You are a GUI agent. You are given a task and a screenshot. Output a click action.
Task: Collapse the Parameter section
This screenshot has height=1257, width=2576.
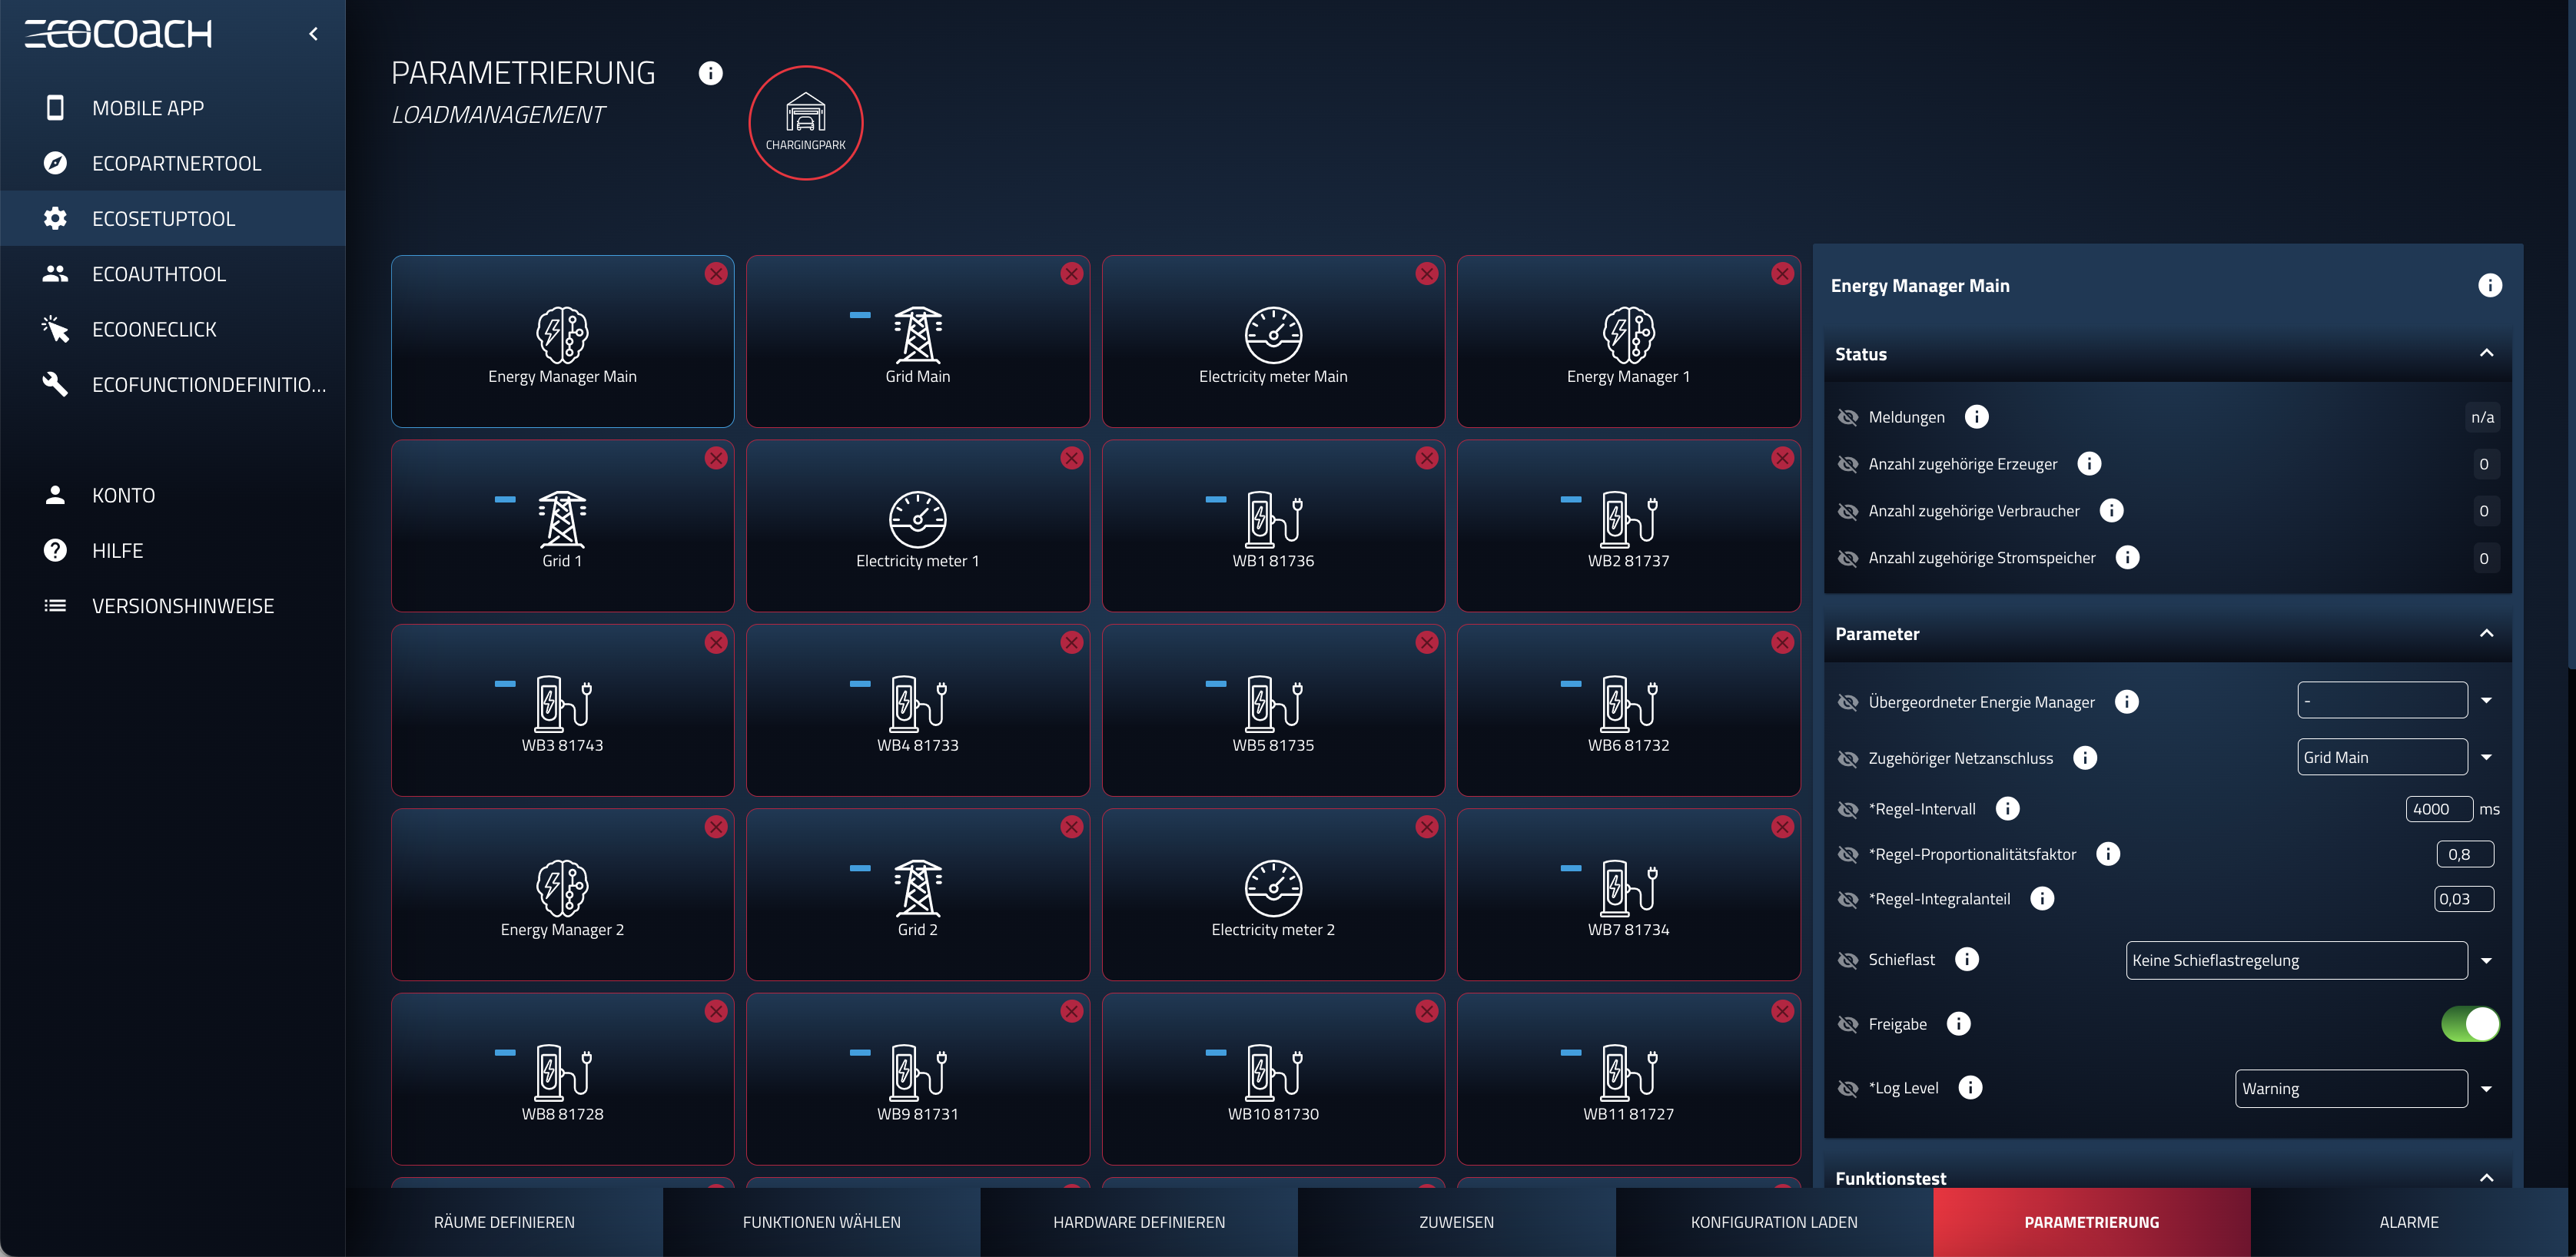click(2486, 633)
